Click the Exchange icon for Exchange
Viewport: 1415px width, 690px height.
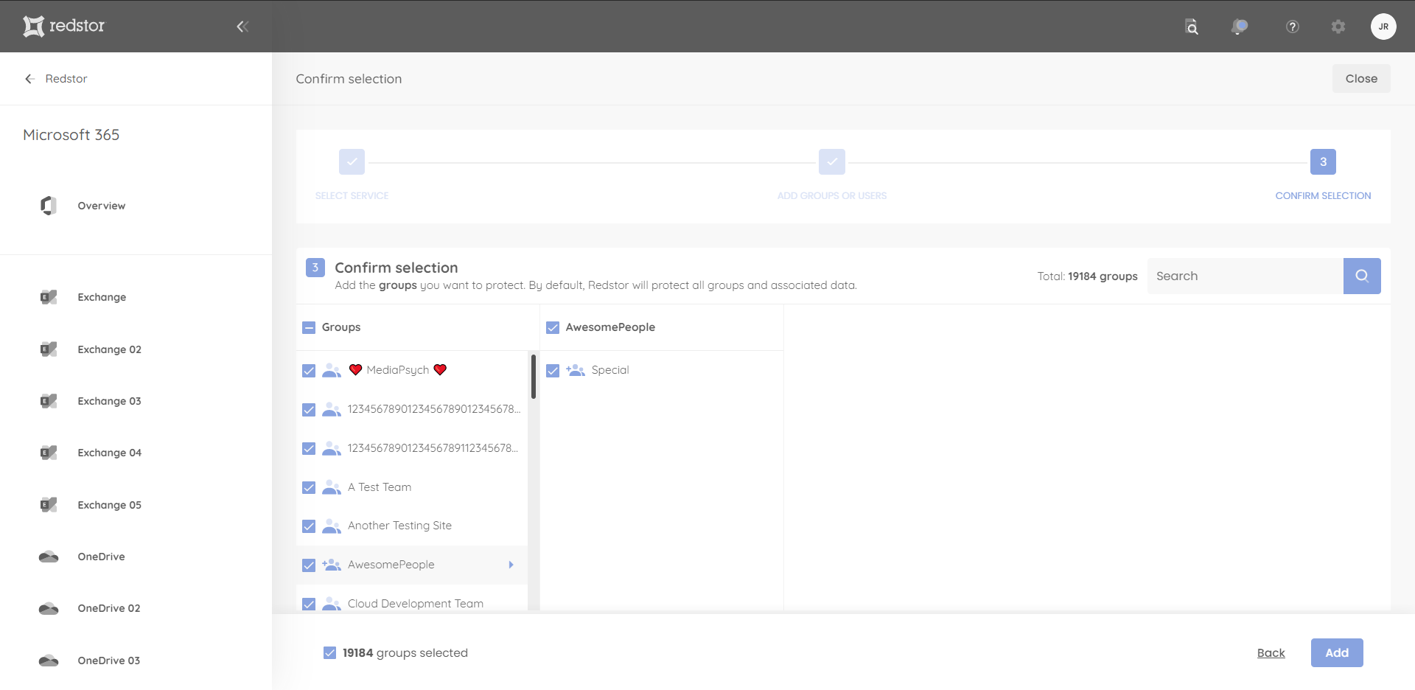49,297
